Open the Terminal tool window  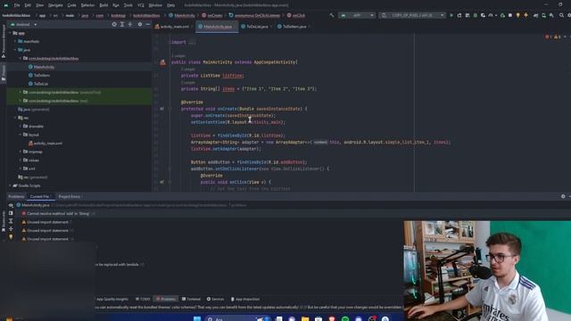click(x=191, y=300)
